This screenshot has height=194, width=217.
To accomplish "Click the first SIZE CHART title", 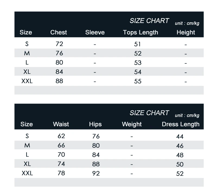I will tap(149, 21).
